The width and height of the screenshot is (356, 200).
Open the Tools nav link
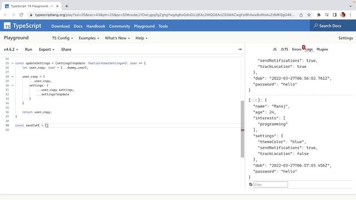(x=163, y=26)
